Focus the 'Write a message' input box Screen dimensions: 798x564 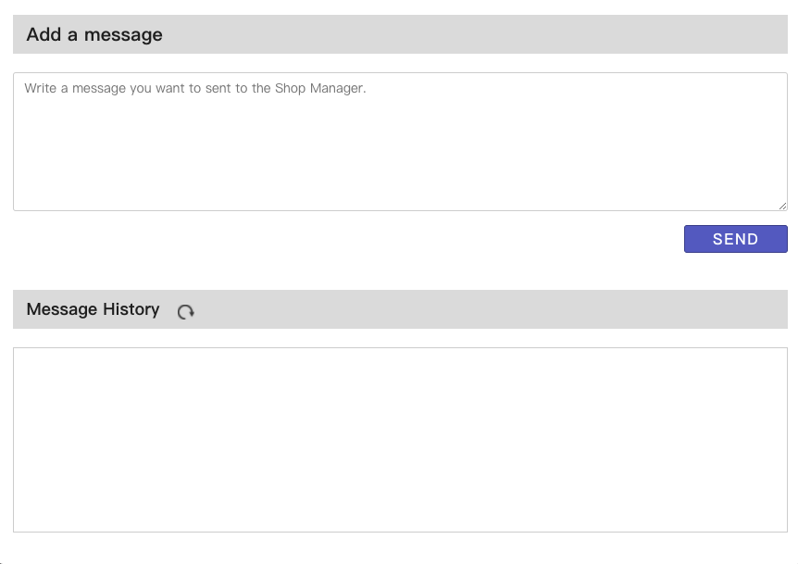400,142
